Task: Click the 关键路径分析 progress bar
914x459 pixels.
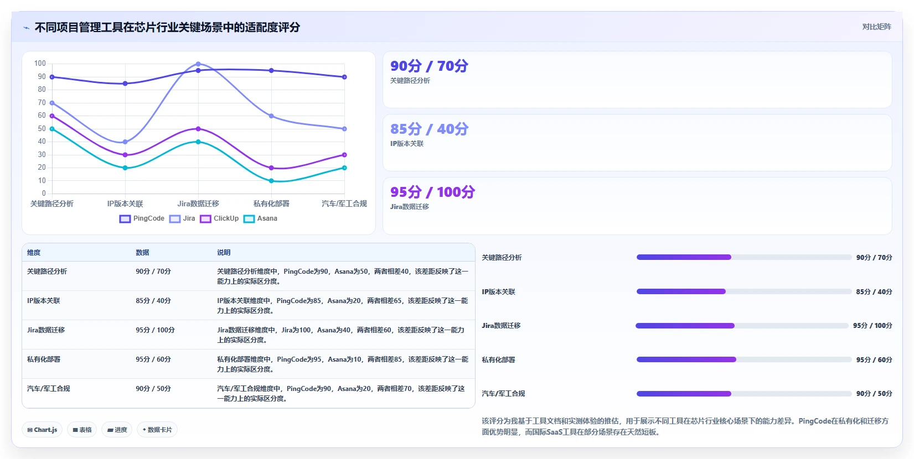Action: 744,257
